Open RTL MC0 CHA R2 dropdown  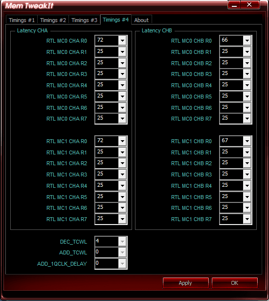tap(122, 63)
